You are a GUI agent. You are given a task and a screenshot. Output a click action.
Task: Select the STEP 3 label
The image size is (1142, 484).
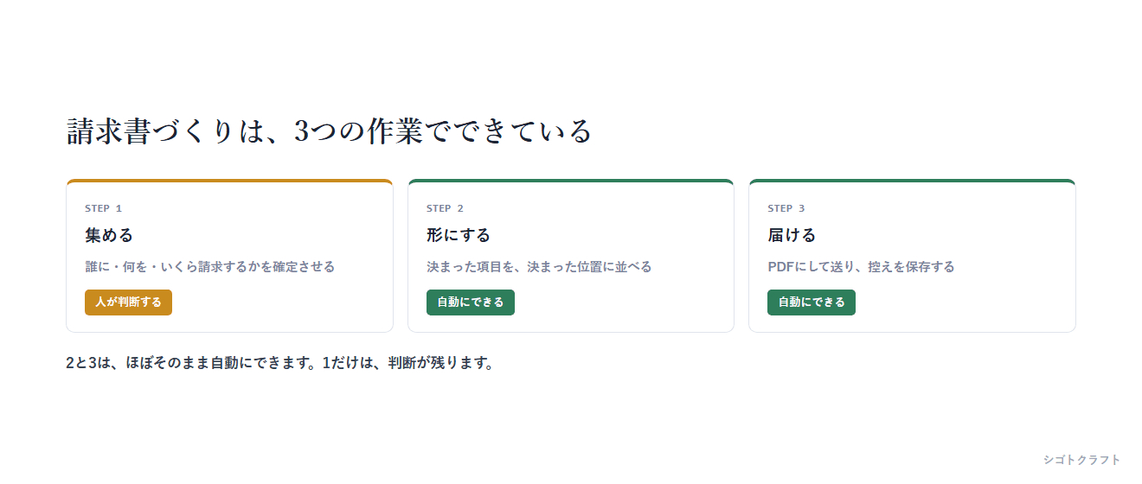(786, 208)
